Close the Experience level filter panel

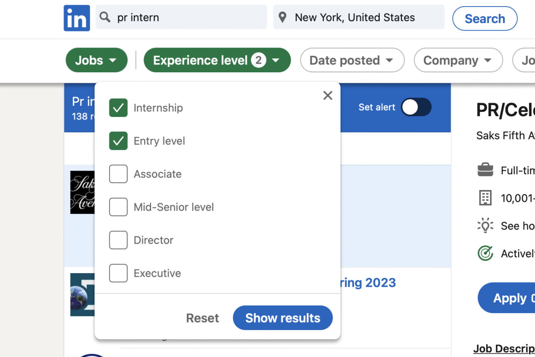[328, 95]
